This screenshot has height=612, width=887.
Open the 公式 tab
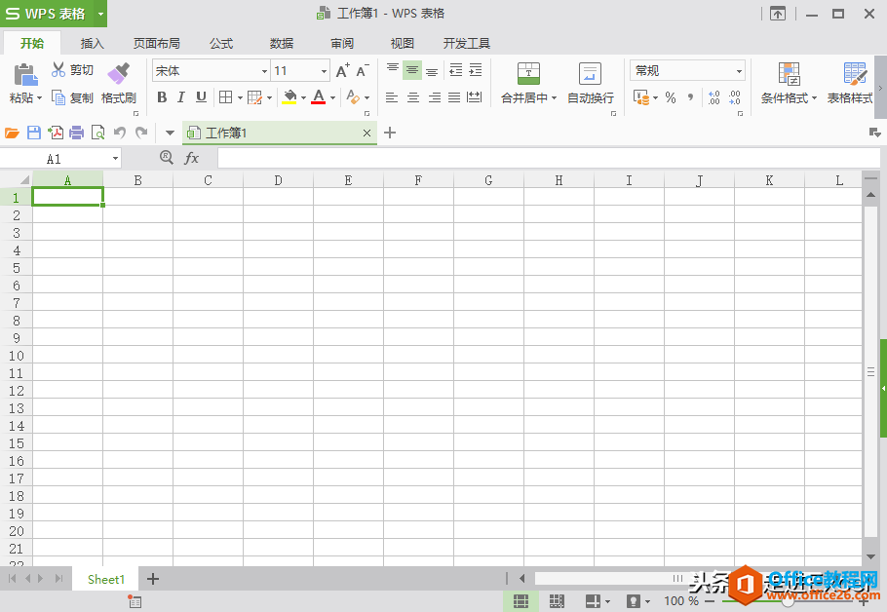[x=221, y=43]
